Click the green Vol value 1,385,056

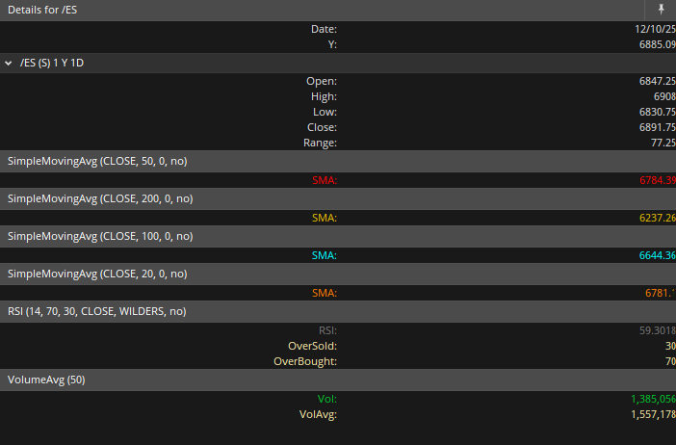[653, 399]
